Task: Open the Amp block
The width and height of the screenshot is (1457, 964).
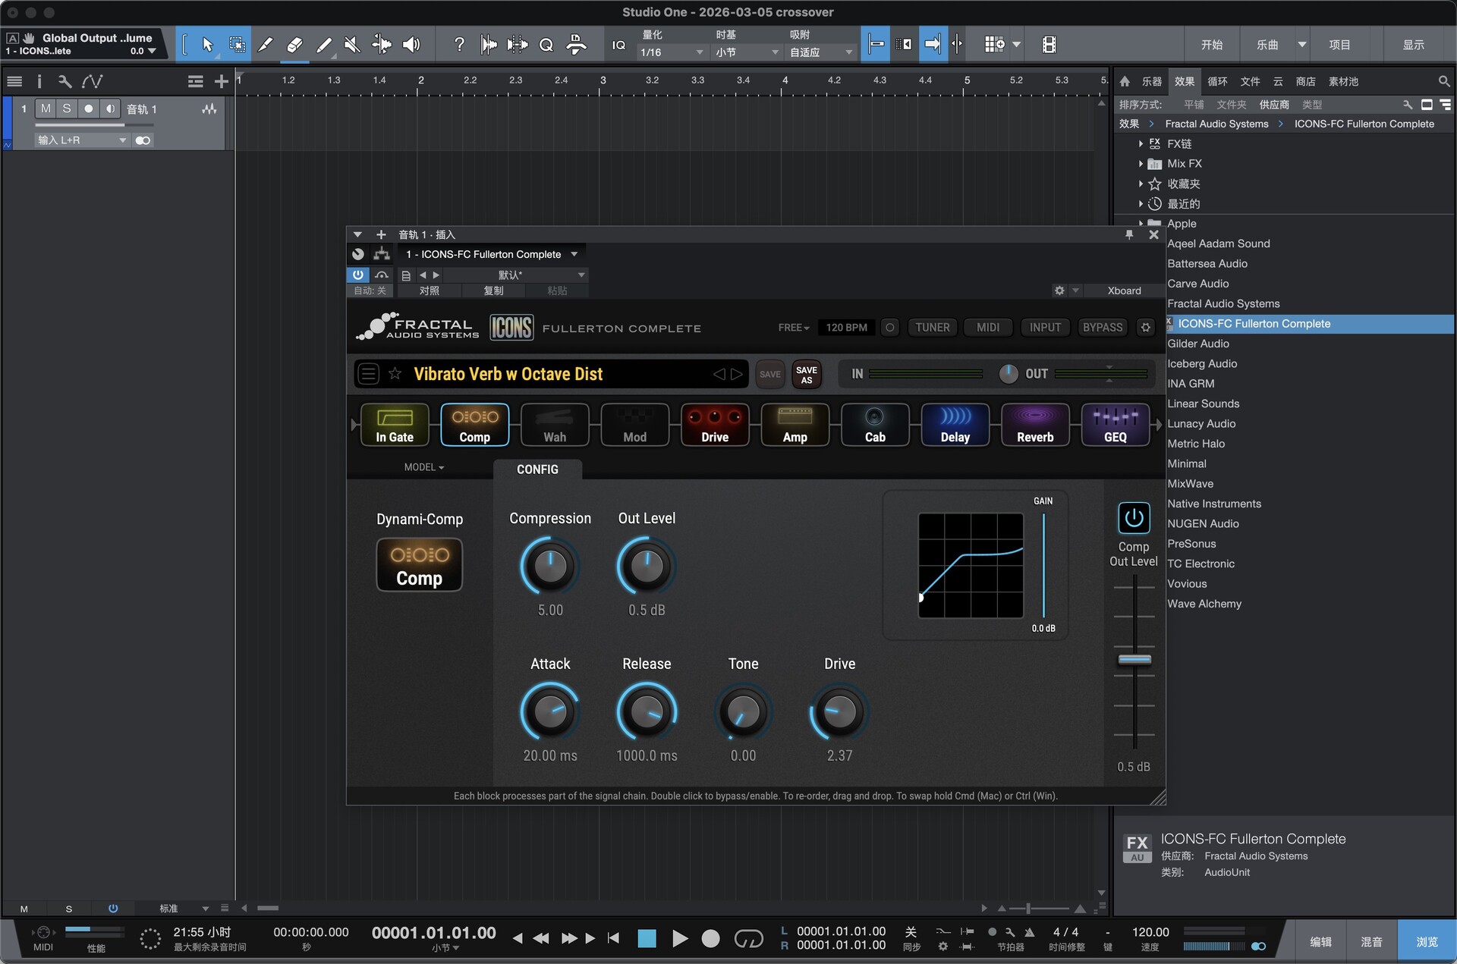Action: (x=795, y=424)
